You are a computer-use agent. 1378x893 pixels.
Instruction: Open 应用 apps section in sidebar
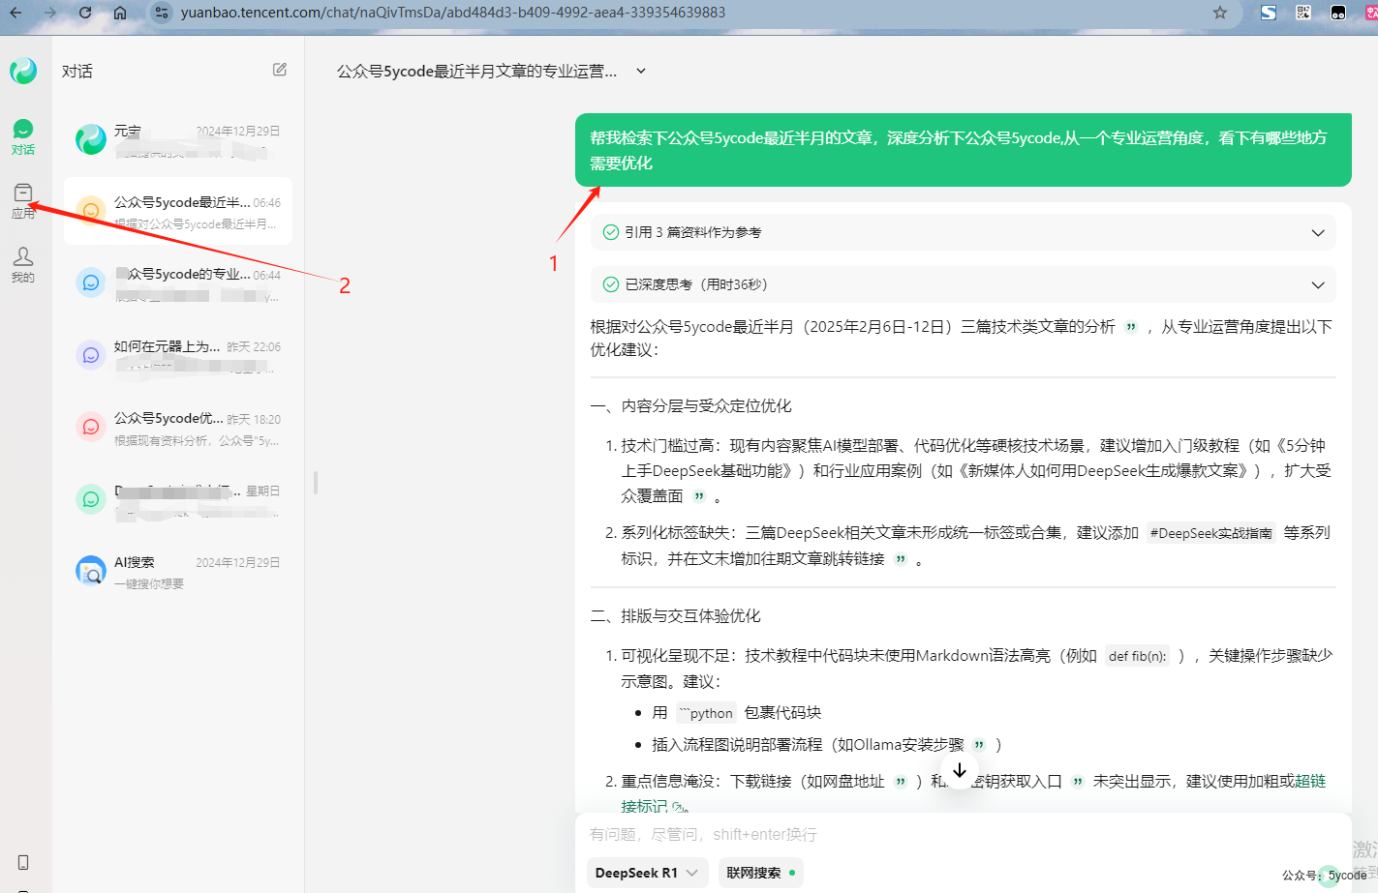pyautogui.click(x=23, y=201)
